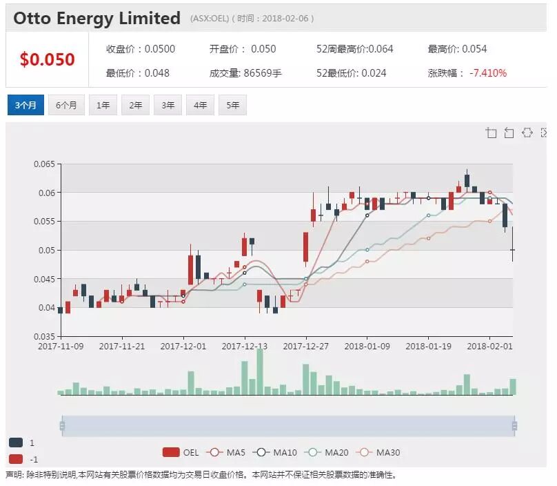Click the 2018-02-01 date axis label

click(x=489, y=346)
